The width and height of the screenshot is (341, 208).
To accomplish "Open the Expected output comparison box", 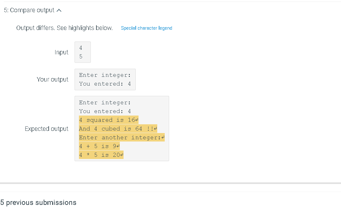I will tap(122, 128).
